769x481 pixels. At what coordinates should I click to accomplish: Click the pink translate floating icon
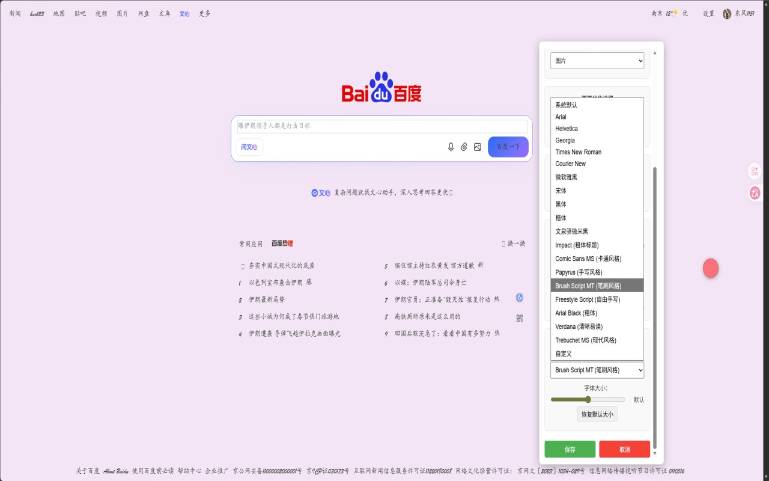pyautogui.click(x=755, y=193)
